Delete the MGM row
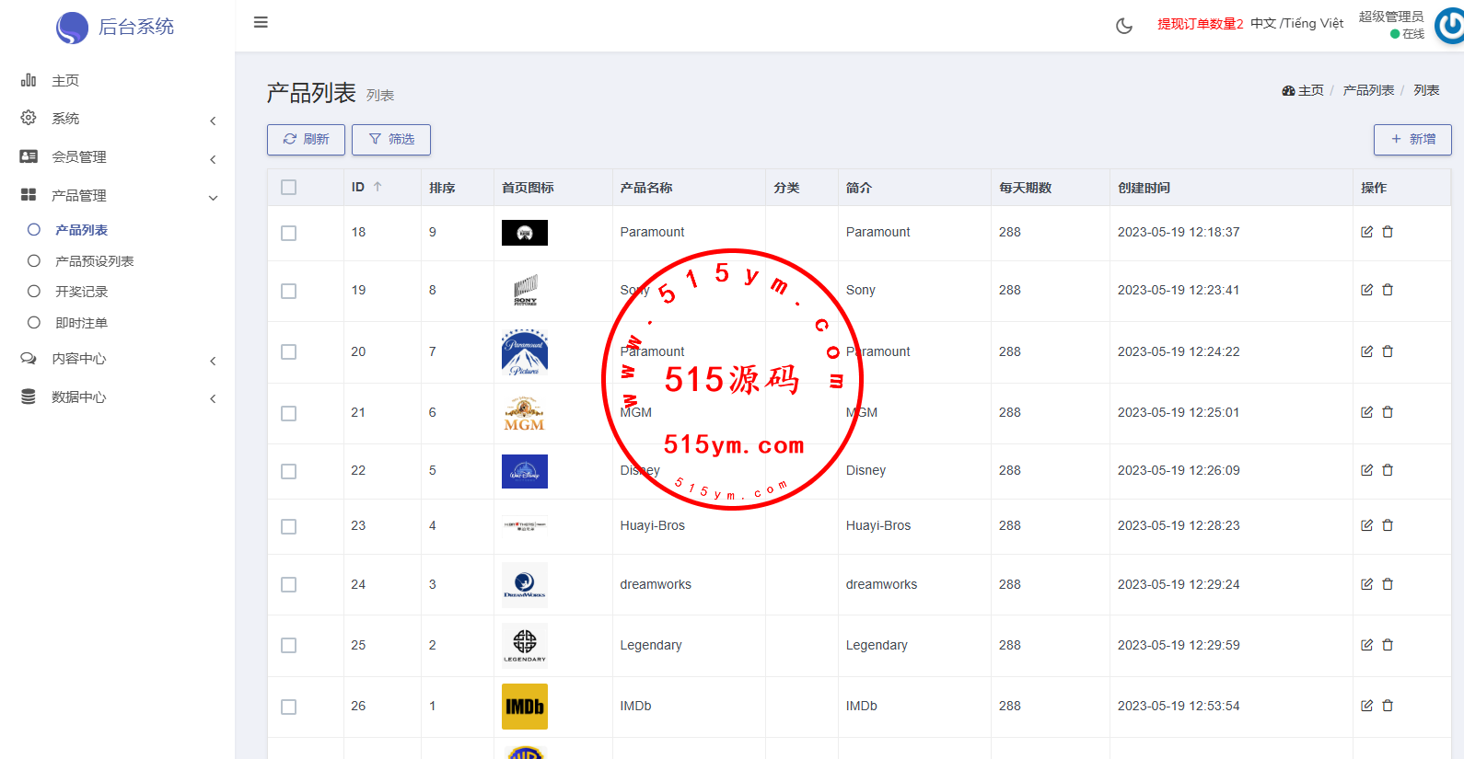This screenshot has height=759, width=1464. coord(1388,412)
